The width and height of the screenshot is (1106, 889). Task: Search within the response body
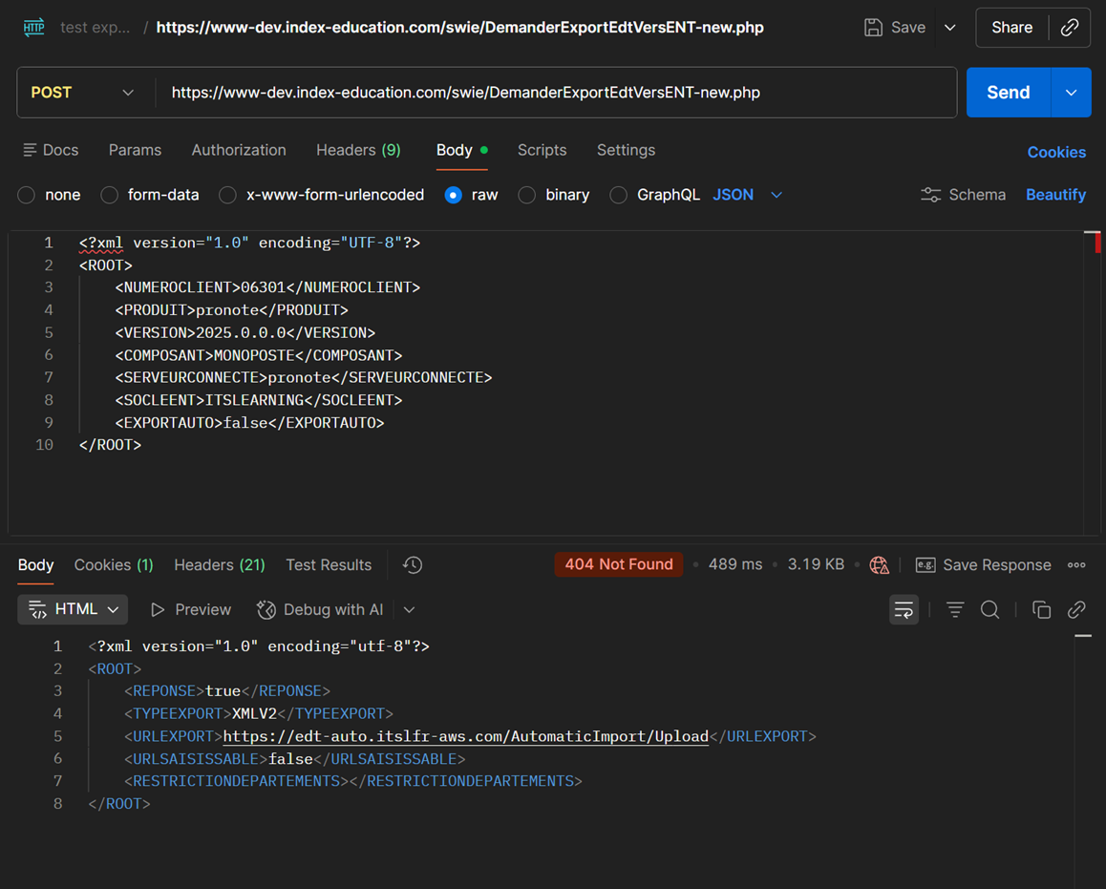coord(989,610)
